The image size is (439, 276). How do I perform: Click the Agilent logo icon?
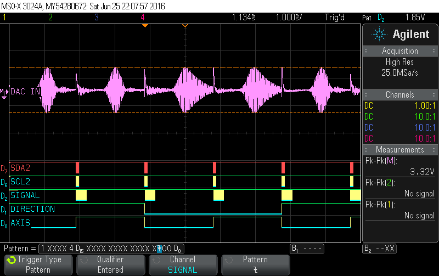379,35
